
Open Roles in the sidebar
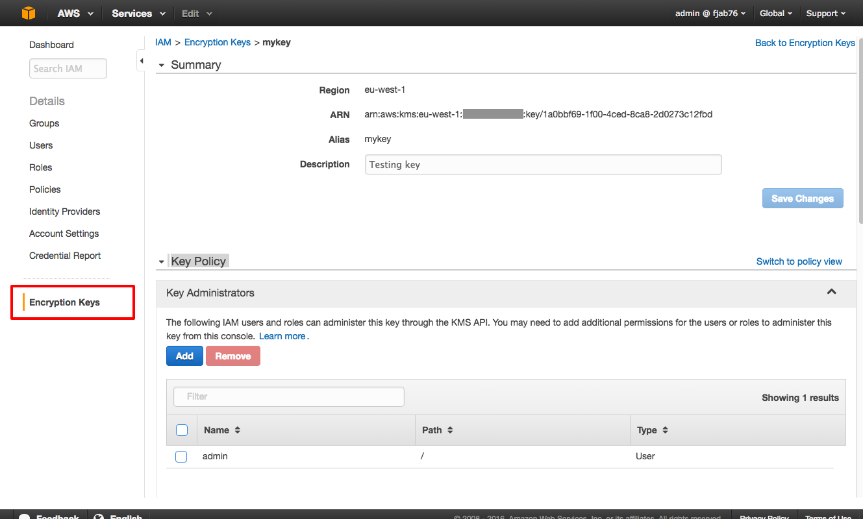coord(40,167)
